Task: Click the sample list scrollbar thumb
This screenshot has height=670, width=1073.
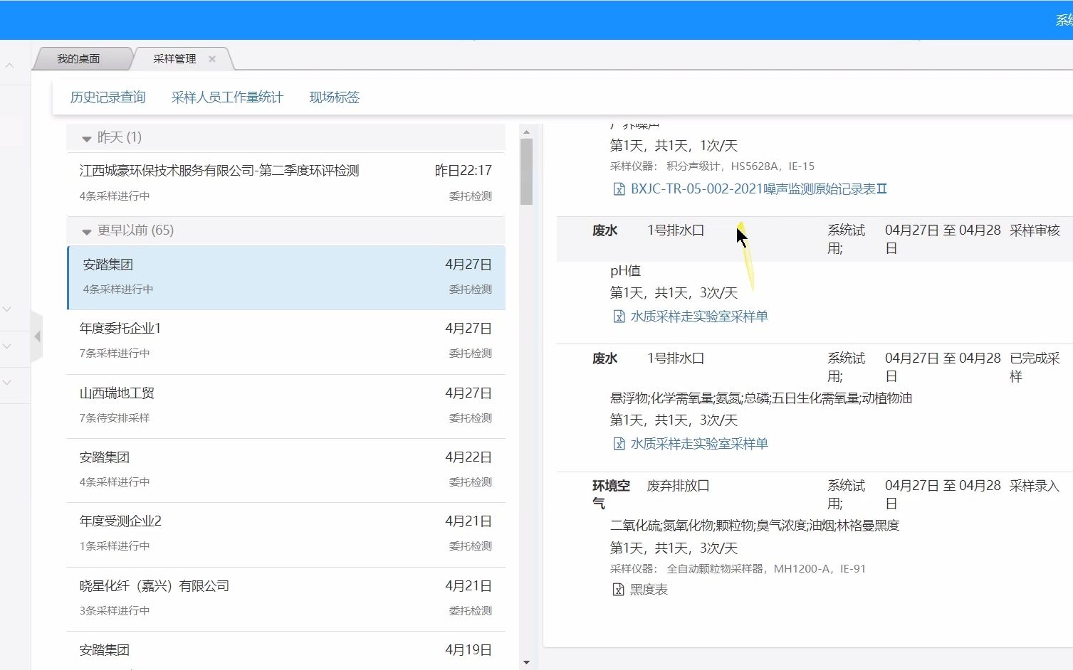Action: [x=526, y=171]
